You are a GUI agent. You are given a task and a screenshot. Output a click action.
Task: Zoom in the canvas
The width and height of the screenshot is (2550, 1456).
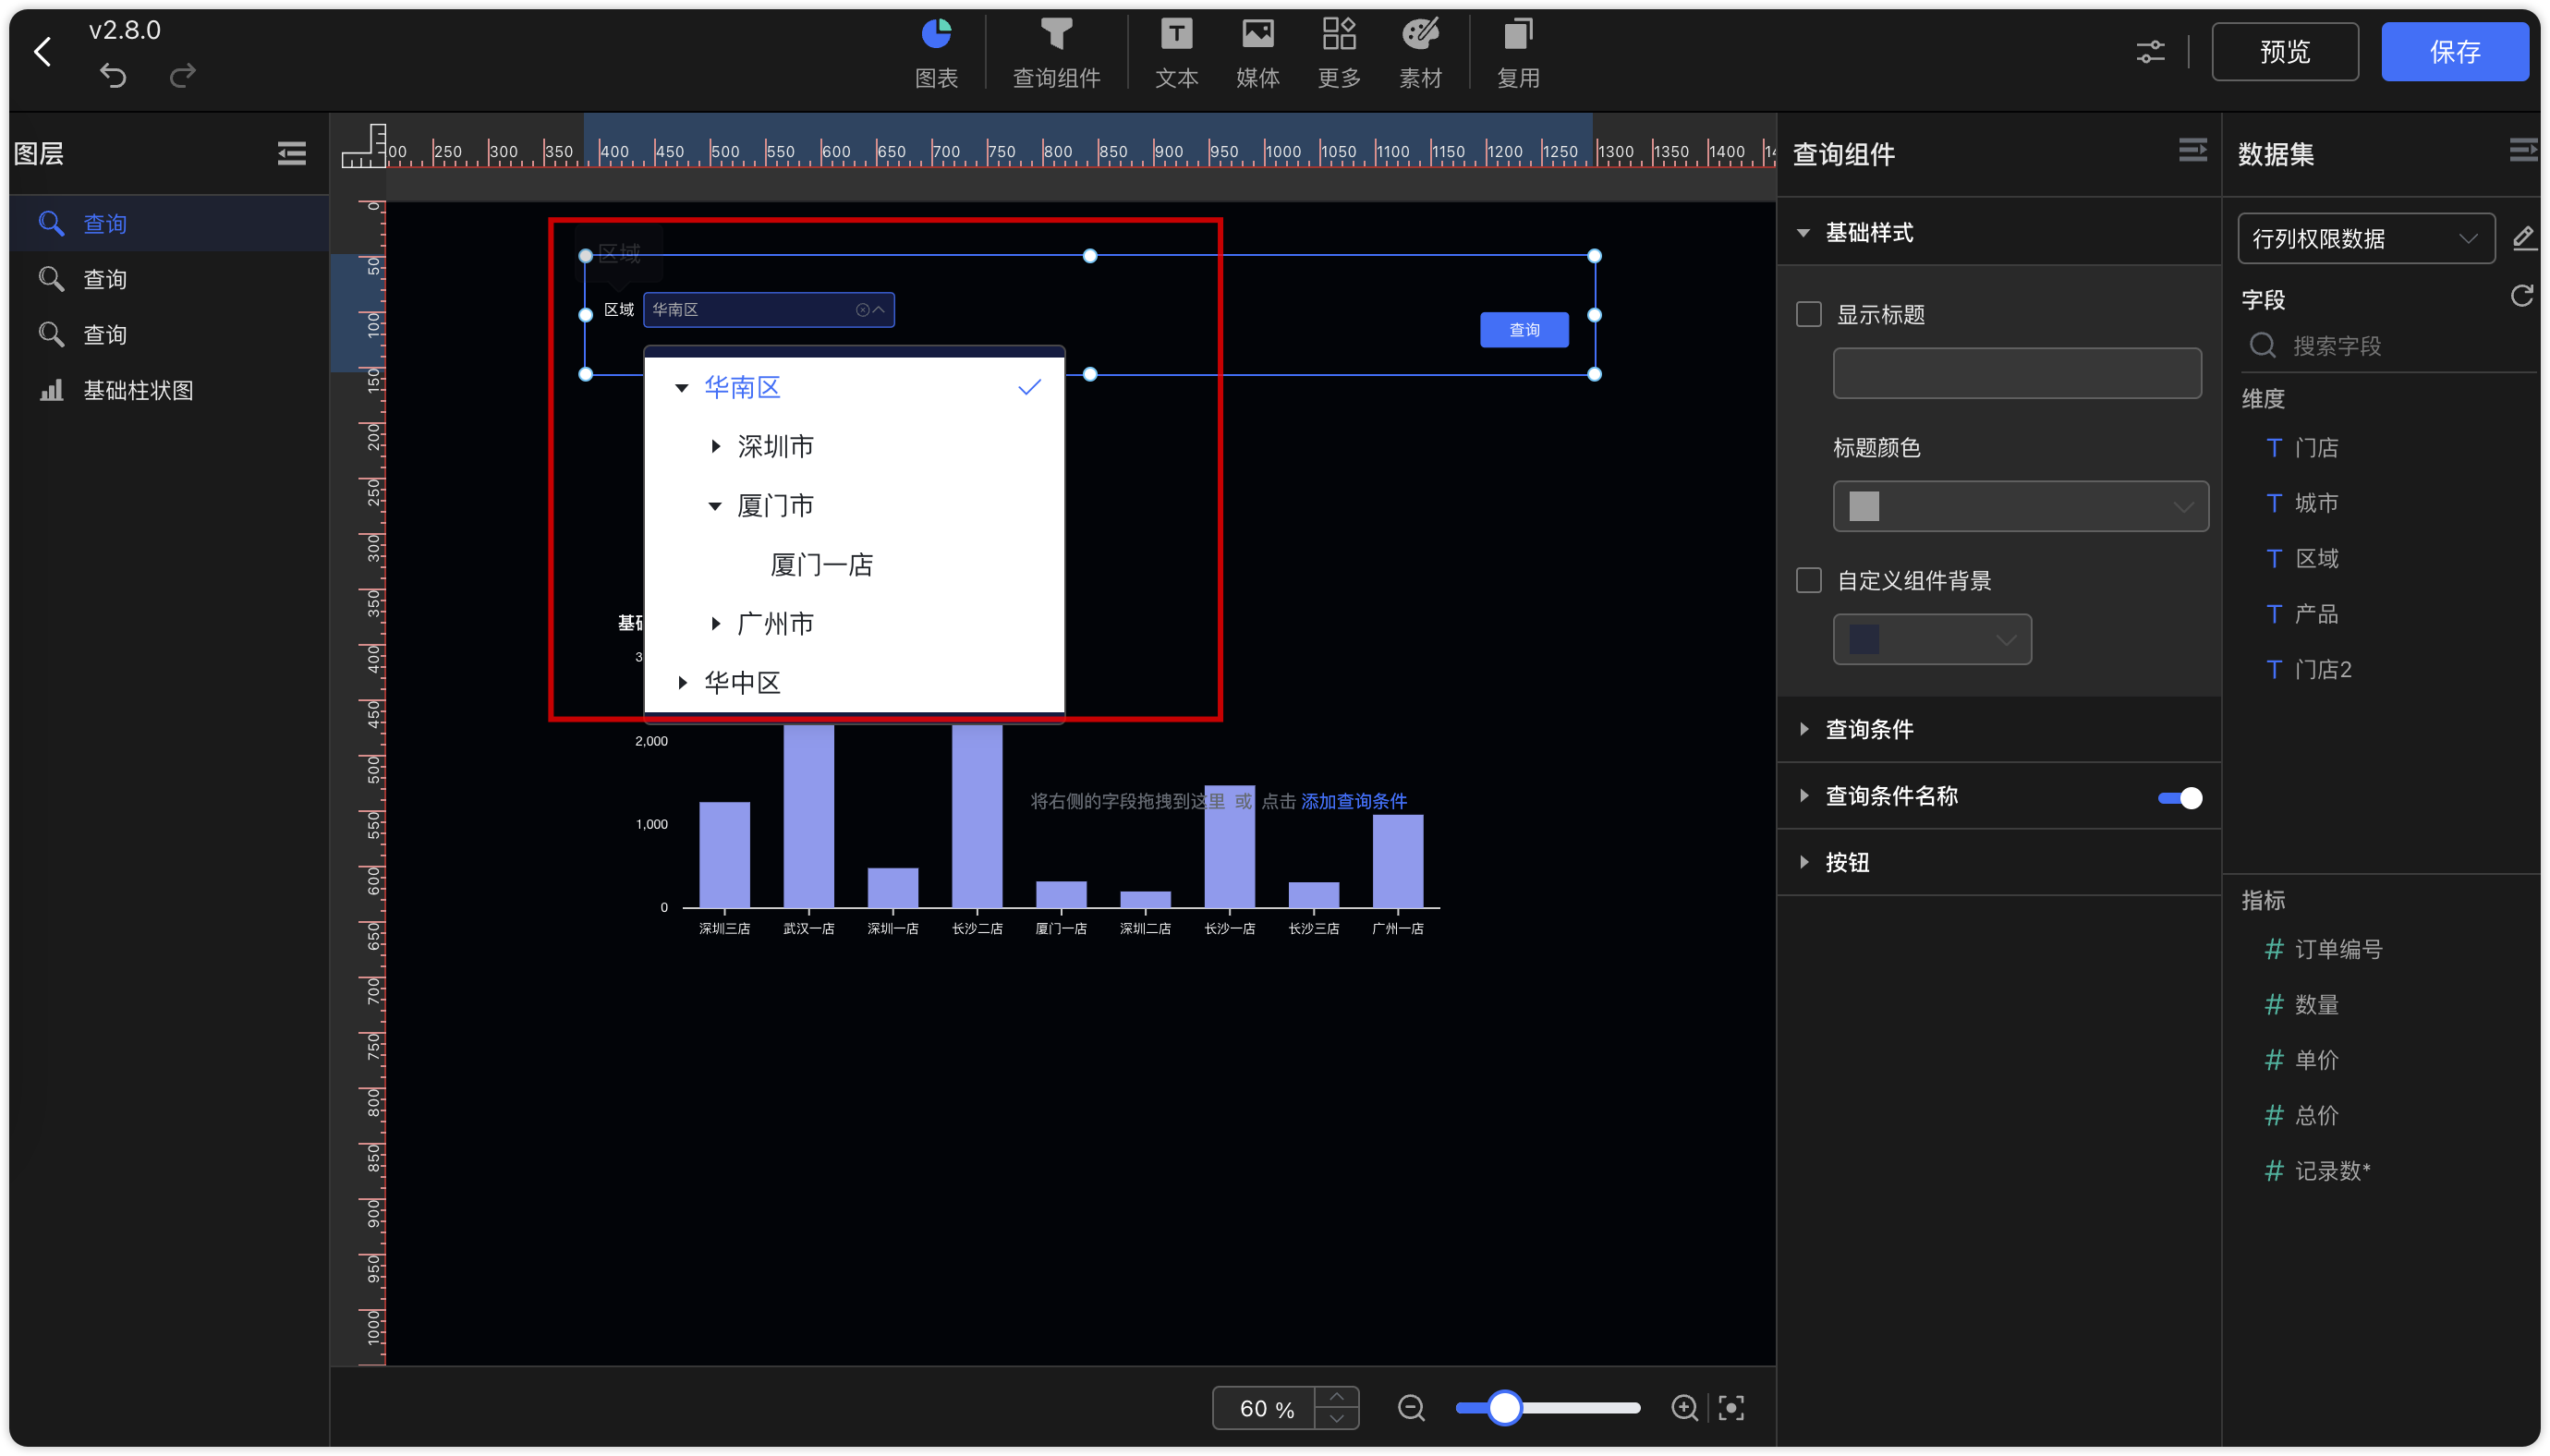1684,1408
